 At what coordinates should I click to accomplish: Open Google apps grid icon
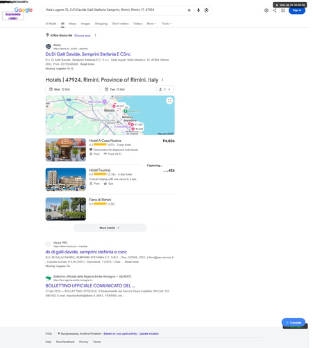coord(282,10)
